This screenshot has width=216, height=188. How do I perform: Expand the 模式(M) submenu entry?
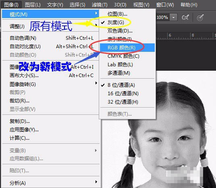coord(50,14)
